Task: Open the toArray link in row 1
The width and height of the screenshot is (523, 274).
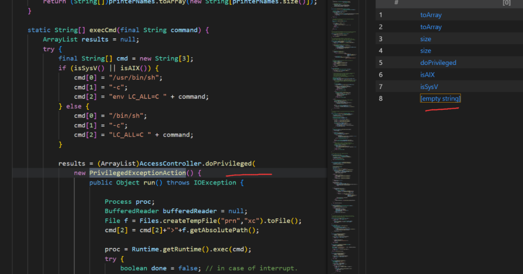Action: [x=431, y=15]
